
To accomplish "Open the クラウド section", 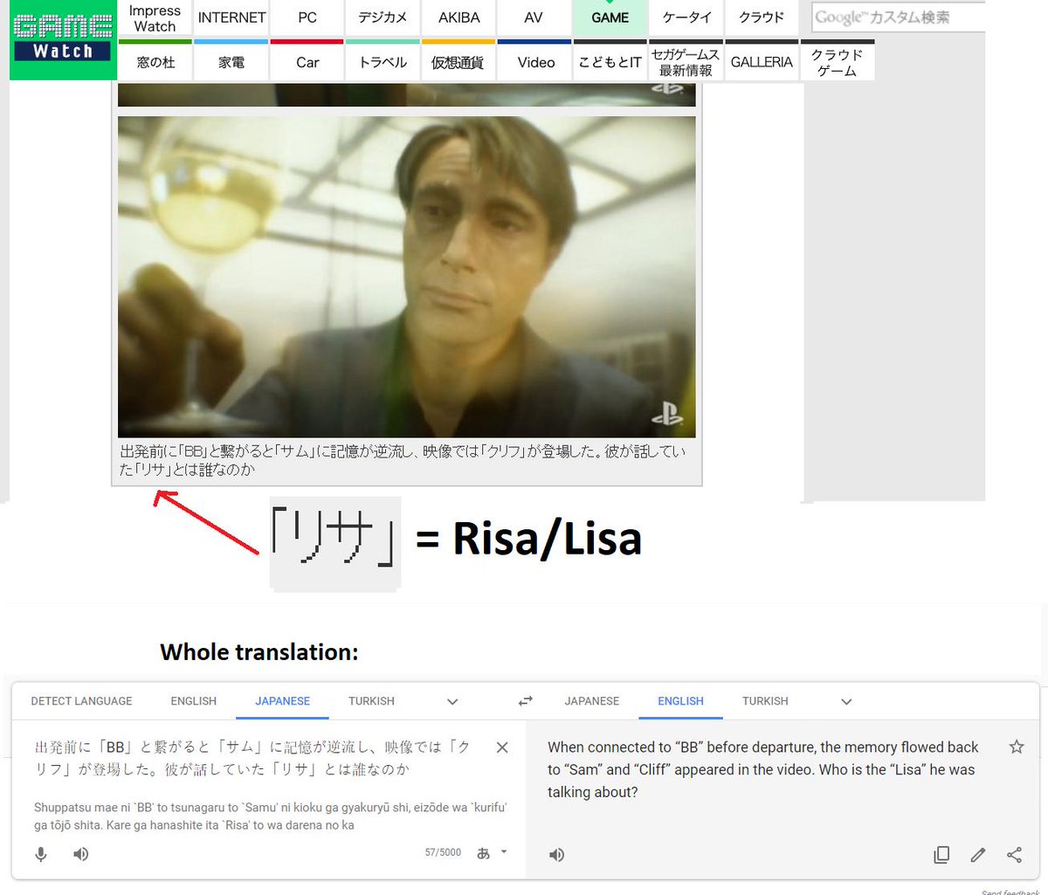I will [762, 18].
